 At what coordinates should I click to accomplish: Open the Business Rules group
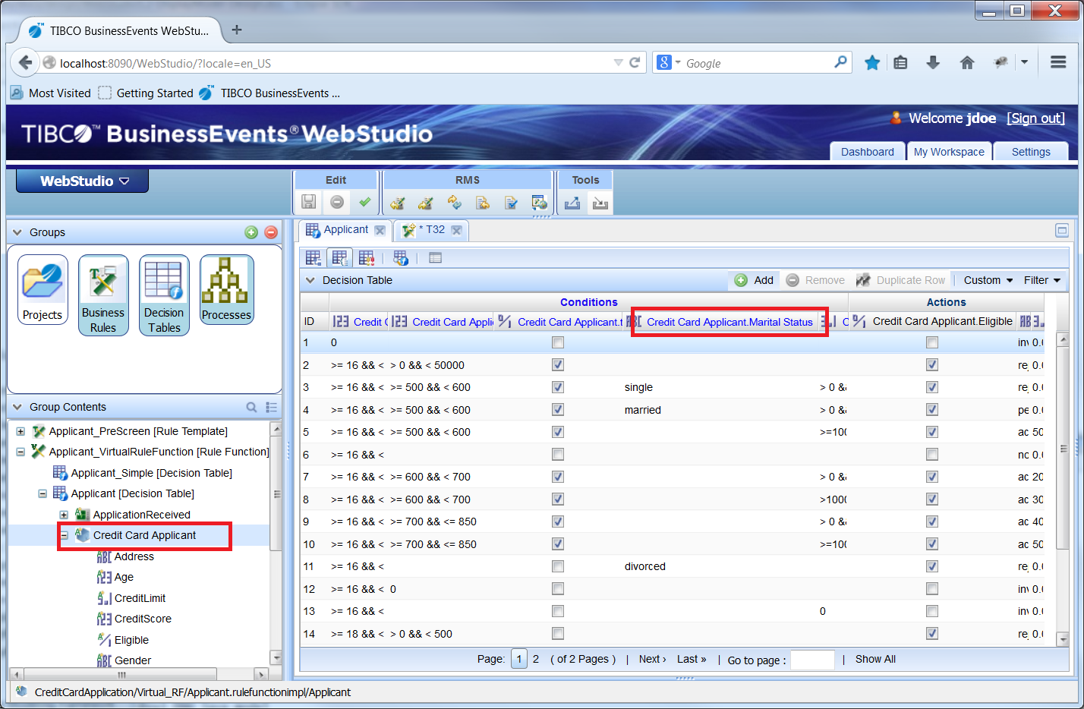coord(103,295)
